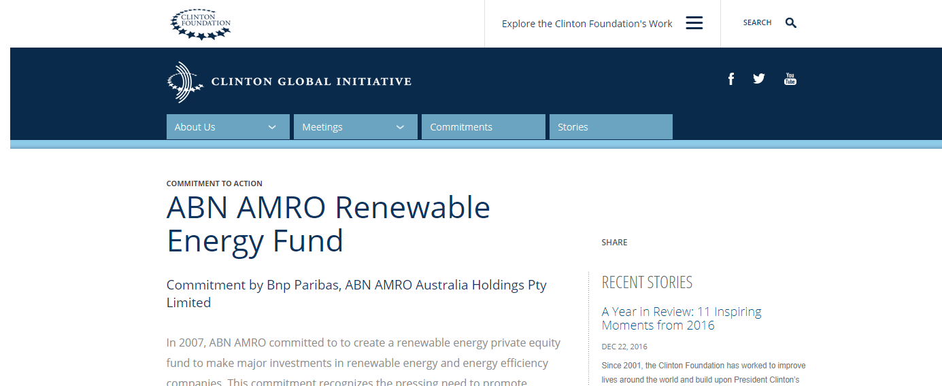Viewport: 942px width, 386px height.
Task: Expand the Meetings dropdown chevron
Action: click(x=400, y=127)
